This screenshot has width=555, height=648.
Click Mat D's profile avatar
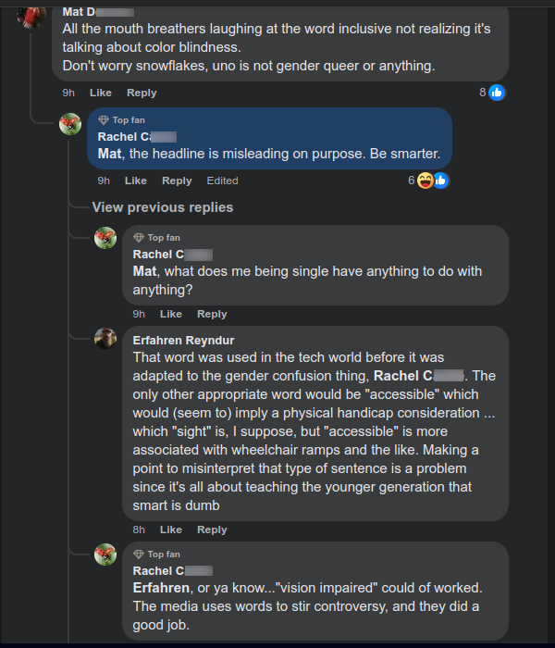tap(33, 13)
